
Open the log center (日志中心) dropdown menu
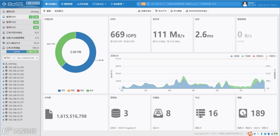[99, 4]
